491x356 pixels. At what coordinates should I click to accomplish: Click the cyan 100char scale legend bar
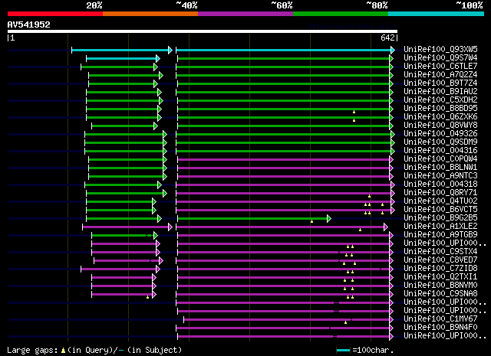[x=343, y=350]
